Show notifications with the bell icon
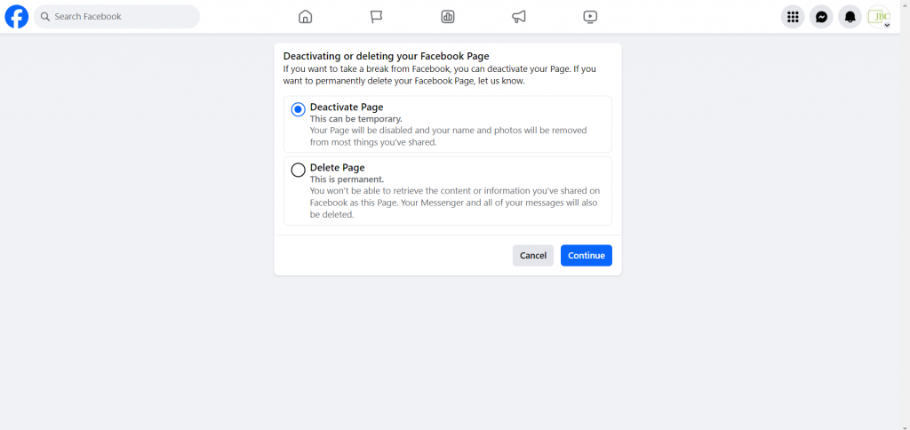This screenshot has height=430, width=910. click(850, 17)
